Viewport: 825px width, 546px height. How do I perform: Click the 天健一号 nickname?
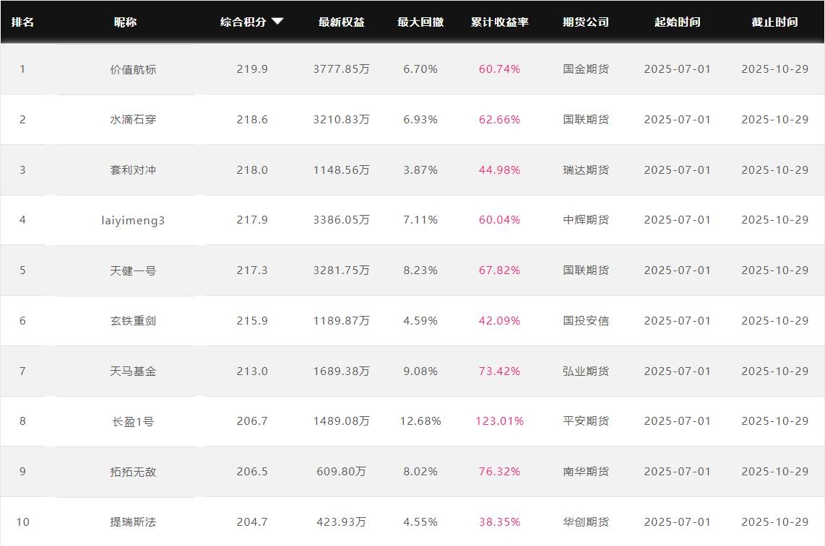coord(133,270)
